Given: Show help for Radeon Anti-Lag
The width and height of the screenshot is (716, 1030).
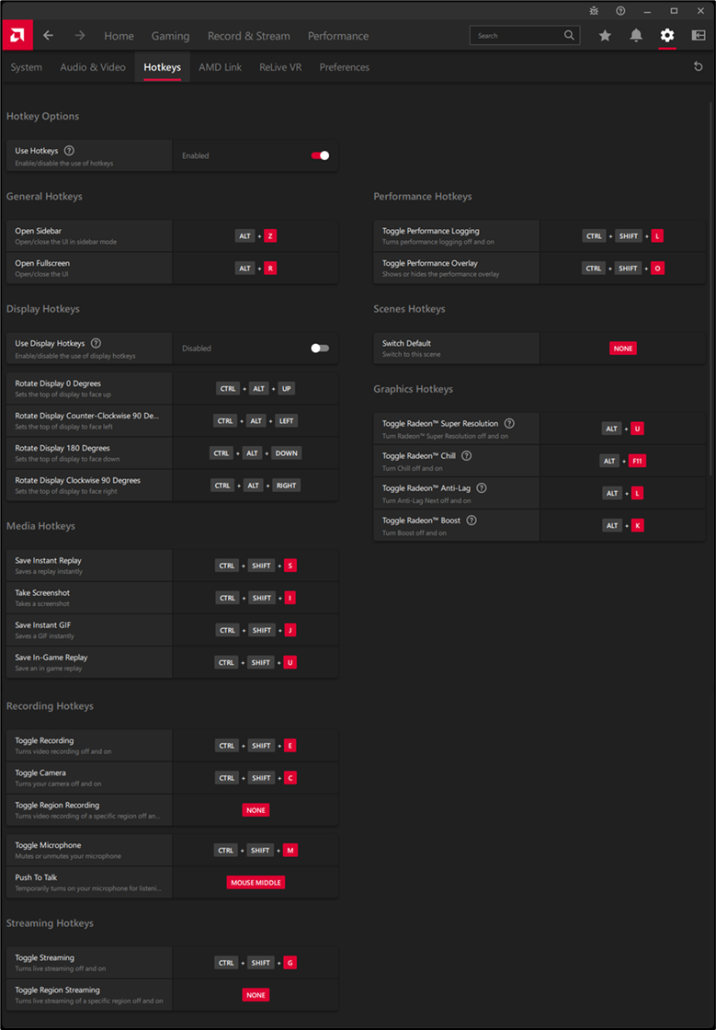Looking at the screenshot, I should (x=482, y=487).
